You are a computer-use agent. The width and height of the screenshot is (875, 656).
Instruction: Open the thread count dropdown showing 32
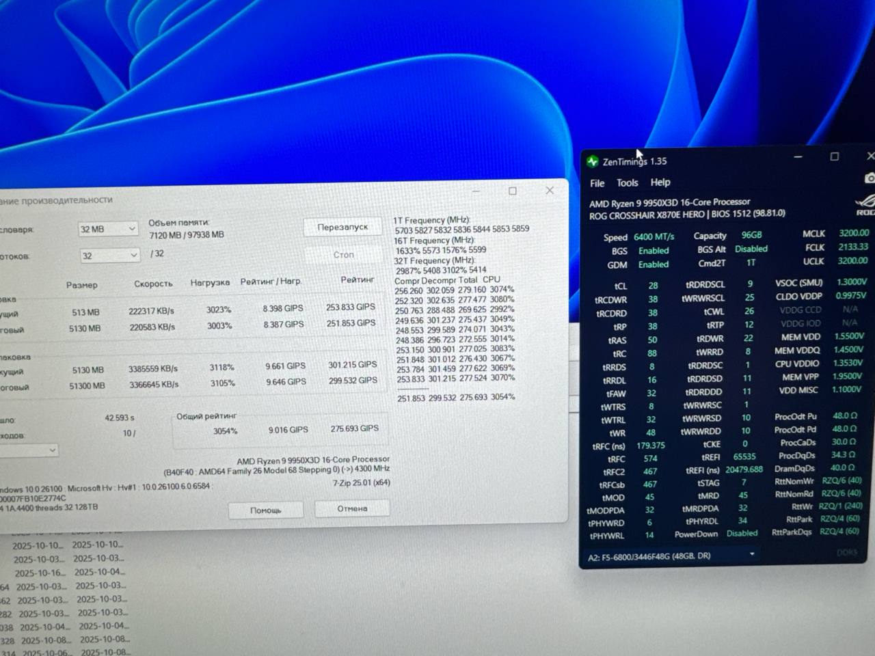(109, 256)
